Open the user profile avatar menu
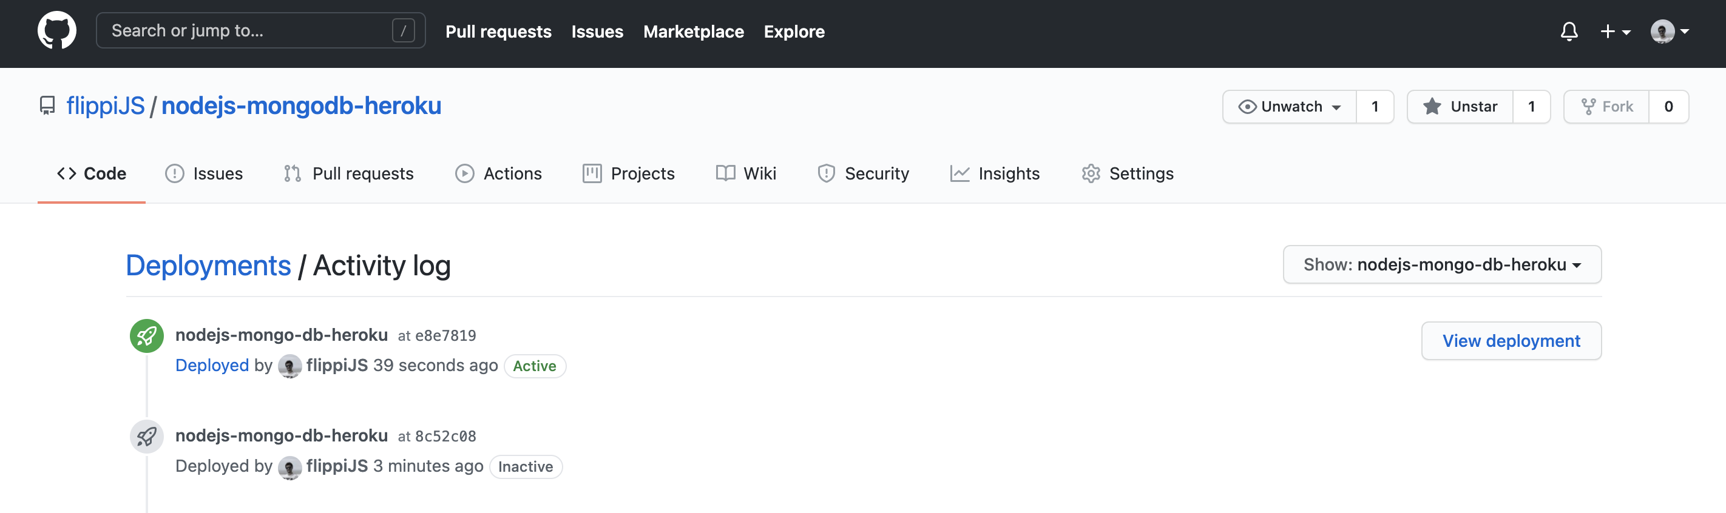The width and height of the screenshot is (1726, 513). pos(1669,32)
